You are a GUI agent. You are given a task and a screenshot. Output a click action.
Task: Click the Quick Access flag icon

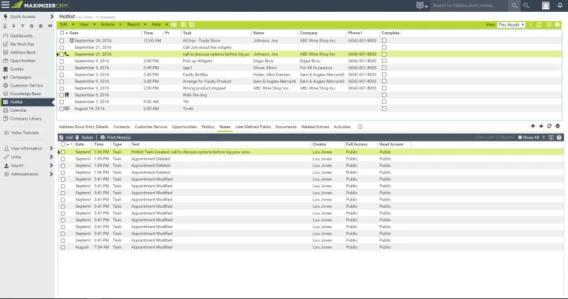50,26
